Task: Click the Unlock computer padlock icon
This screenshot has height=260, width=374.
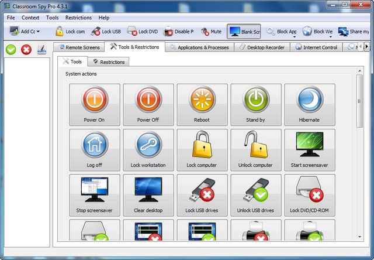Action: coord(255,150)
